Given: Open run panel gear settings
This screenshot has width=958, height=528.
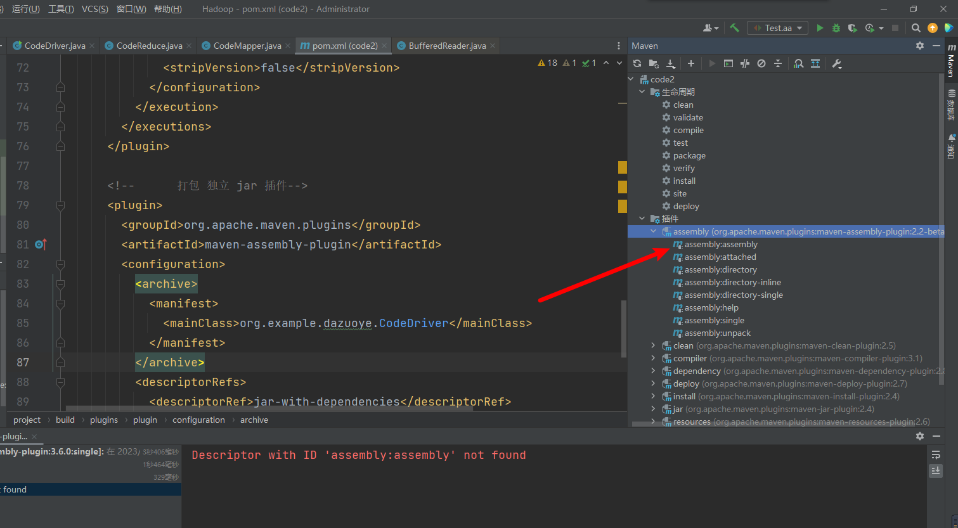Looking at the screenshot, I should [920, 436].
